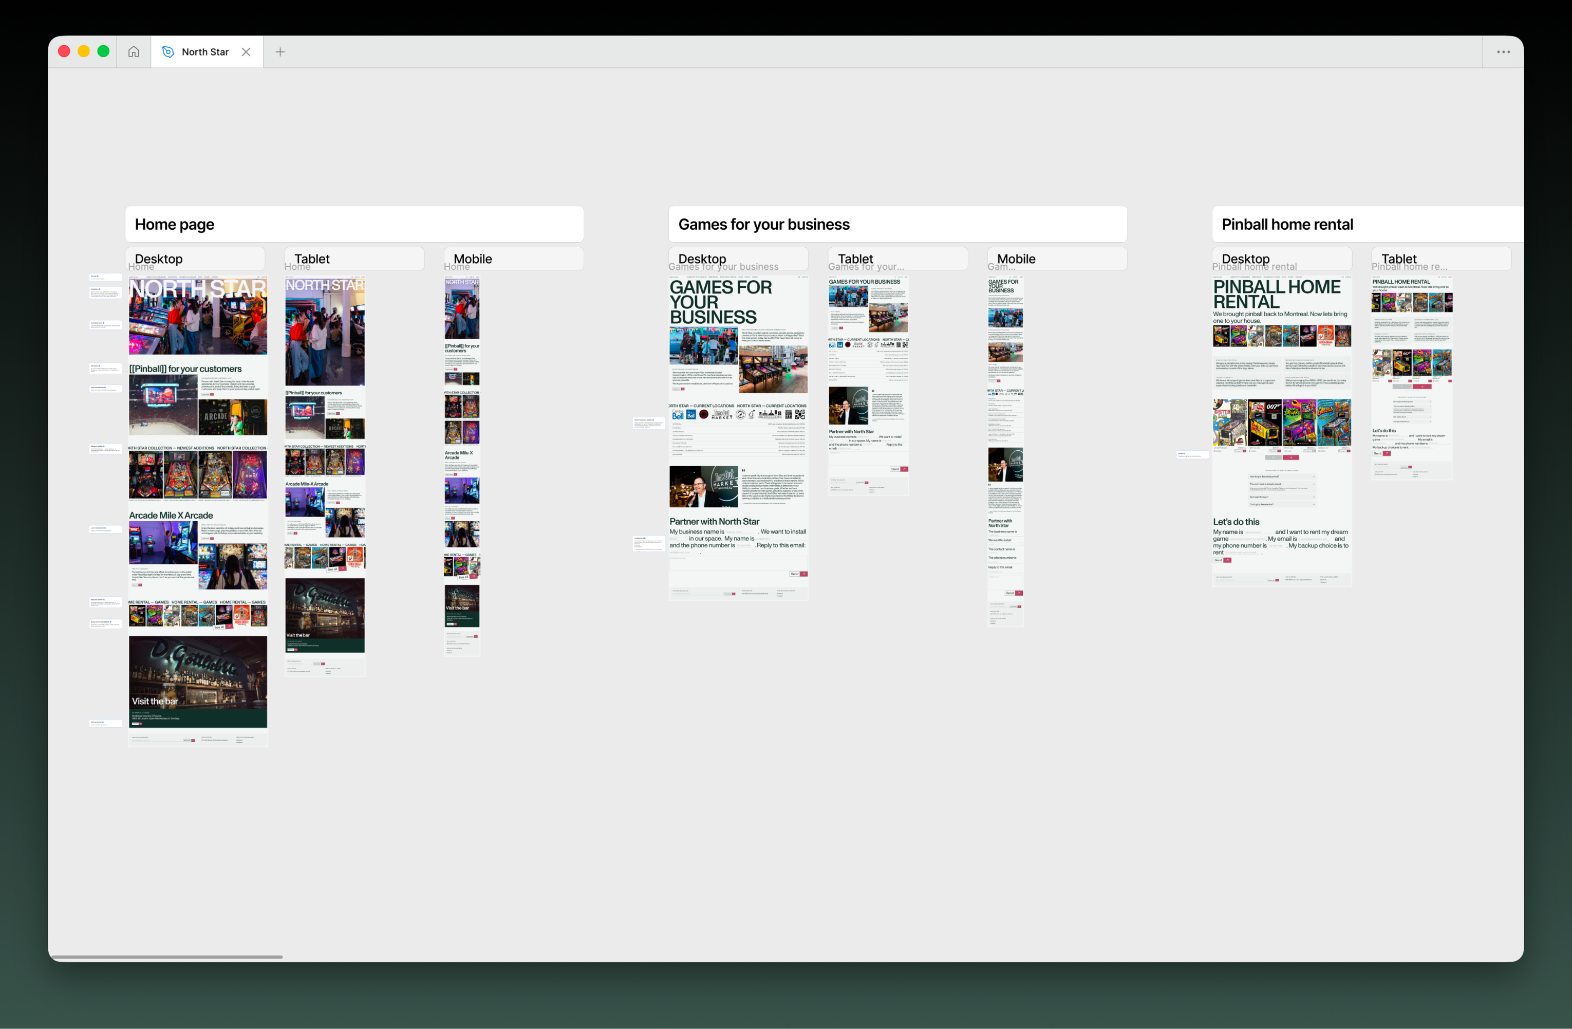Click the Home page Mobile label
Viewport: 1572px width, 1029px height.
(x=472, y=259)
